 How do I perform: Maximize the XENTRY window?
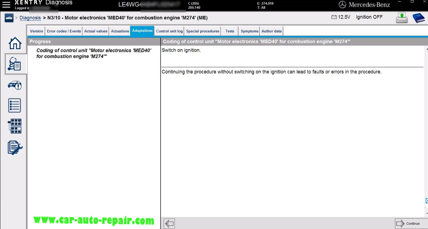pyautogui.click(x=412, y=2)
